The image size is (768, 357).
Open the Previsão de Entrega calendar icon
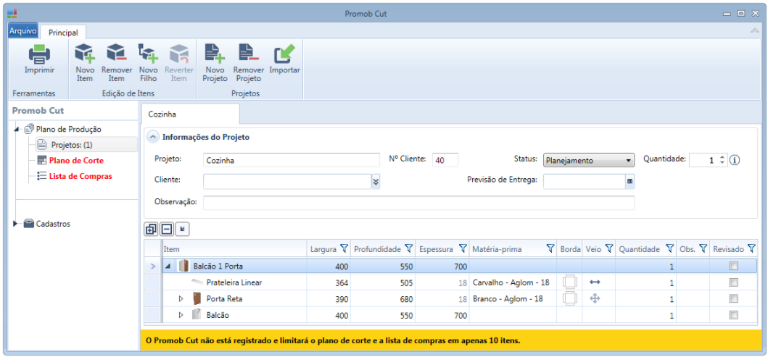coord(630,181)
